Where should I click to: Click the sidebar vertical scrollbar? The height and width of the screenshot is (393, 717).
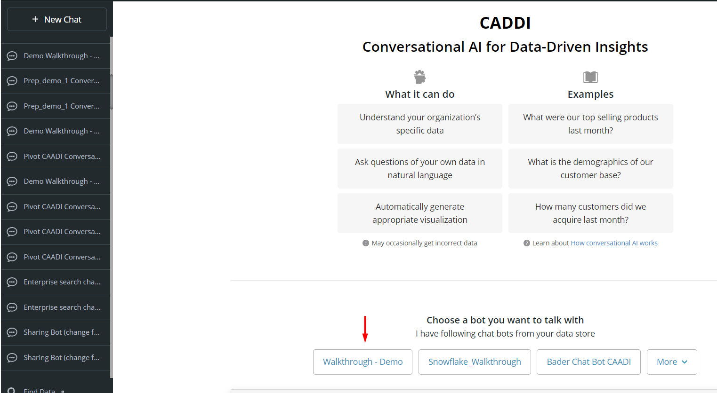click(112, 92)
